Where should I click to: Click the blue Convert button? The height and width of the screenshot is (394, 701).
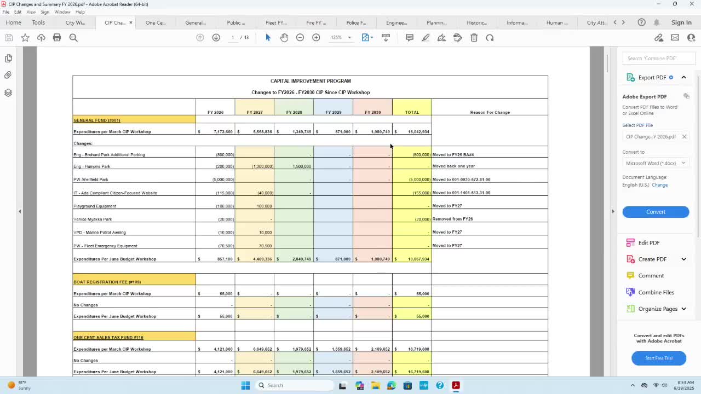pos(656,212)
